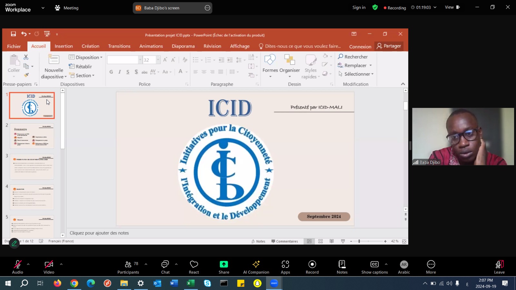516x290 pixels.
Task: Open the Zoom Notes icon
Action: [342, 267]
